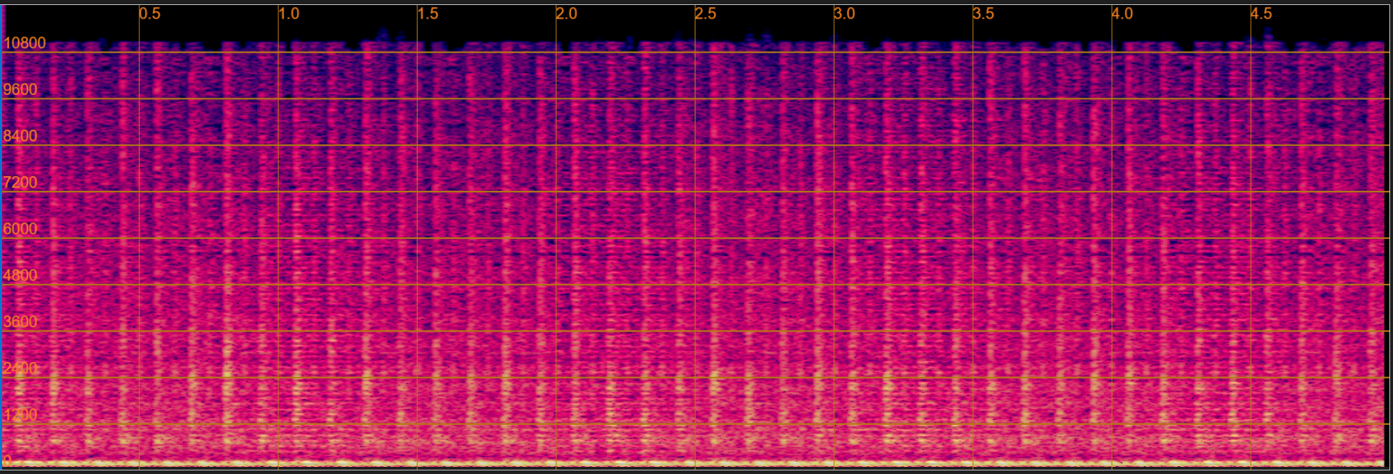Screen dimensions: 1393x474
Task: Select the 7200 Hz frequency label
Action: pos(20,182)
